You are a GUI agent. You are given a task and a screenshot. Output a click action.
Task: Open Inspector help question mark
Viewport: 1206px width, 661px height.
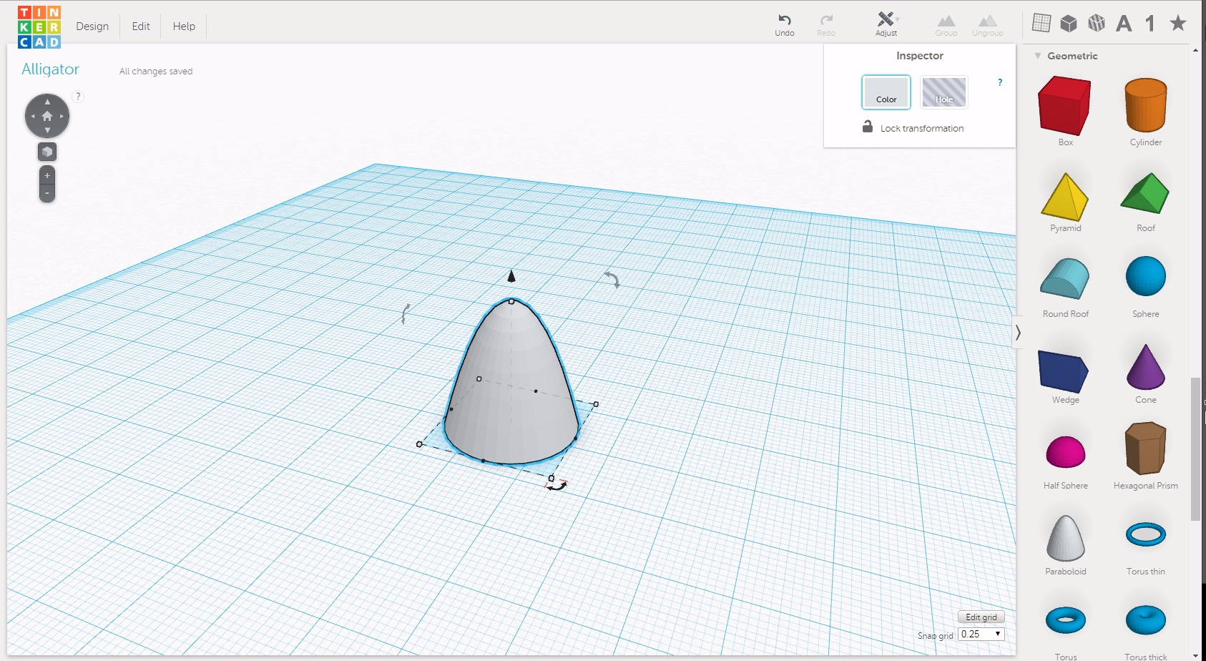1000,82
